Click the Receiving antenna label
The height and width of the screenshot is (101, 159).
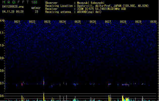coord(58,12)
